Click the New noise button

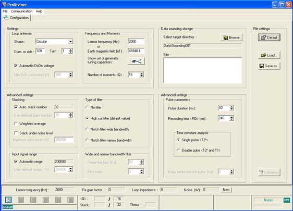pyautogui.click(x=226, y=190)
